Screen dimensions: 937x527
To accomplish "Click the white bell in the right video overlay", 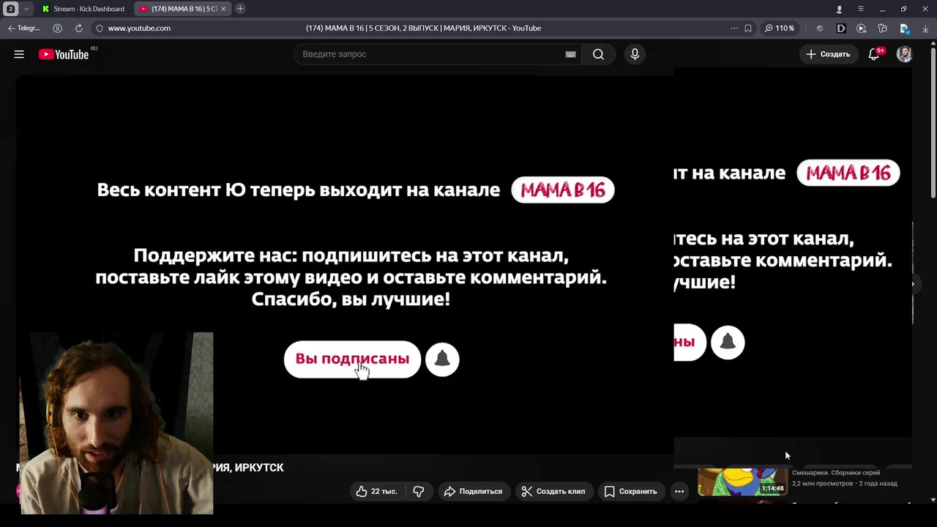I will click(728, 342).
